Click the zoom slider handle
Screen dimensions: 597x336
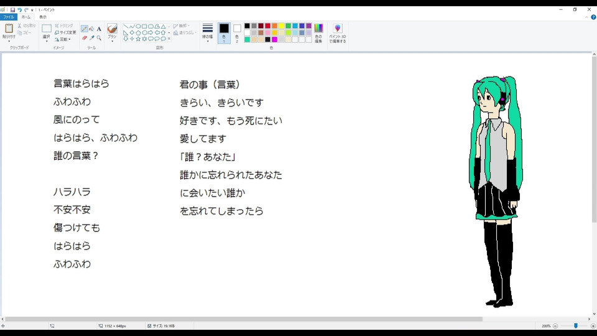pyautogui.click(x=576, y=326)
